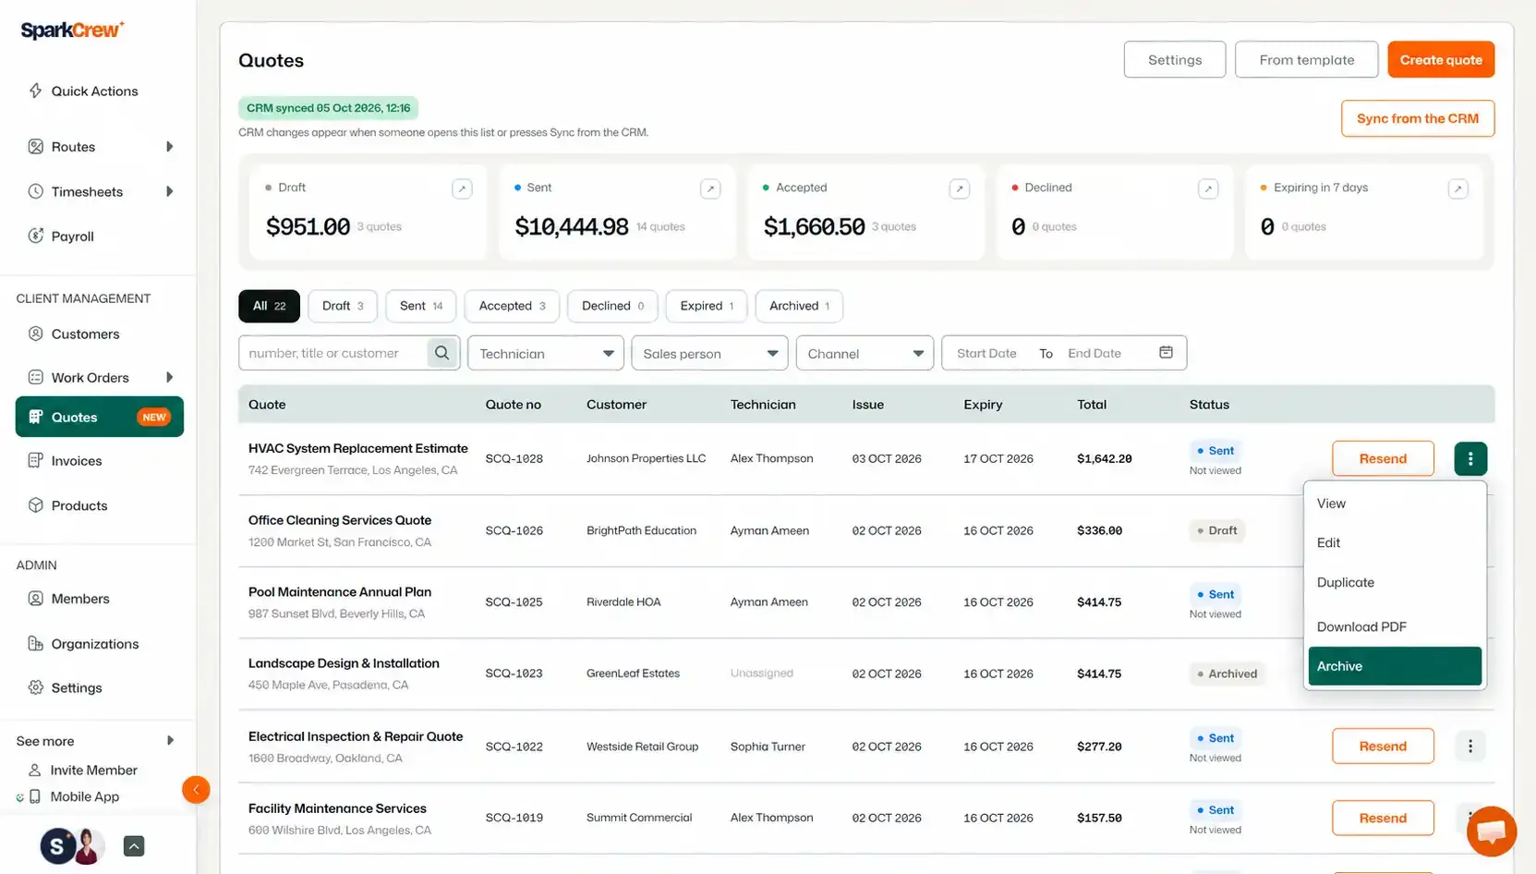This screenshot has width=1536, height=874.
Task: Click the Members icon under Admin
Action: pos(35,599)
